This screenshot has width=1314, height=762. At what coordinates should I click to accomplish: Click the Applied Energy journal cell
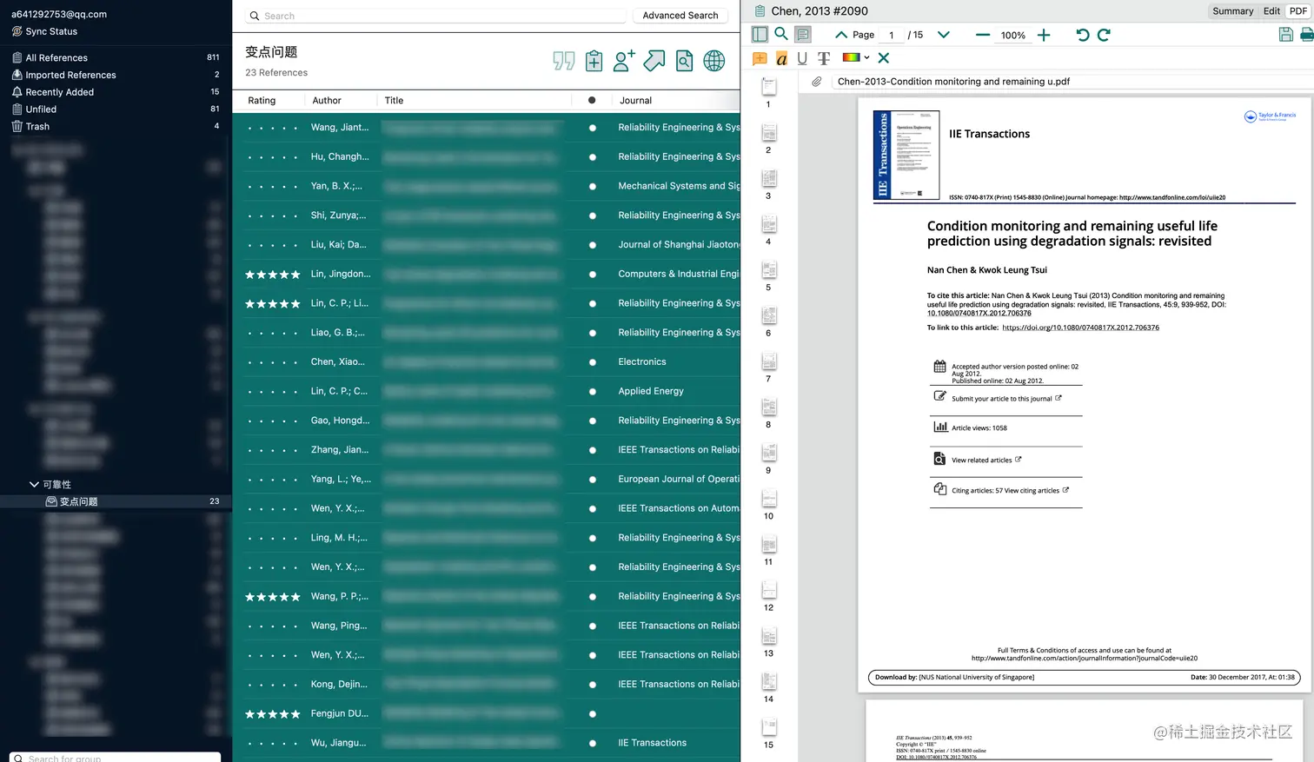[651, 392]
